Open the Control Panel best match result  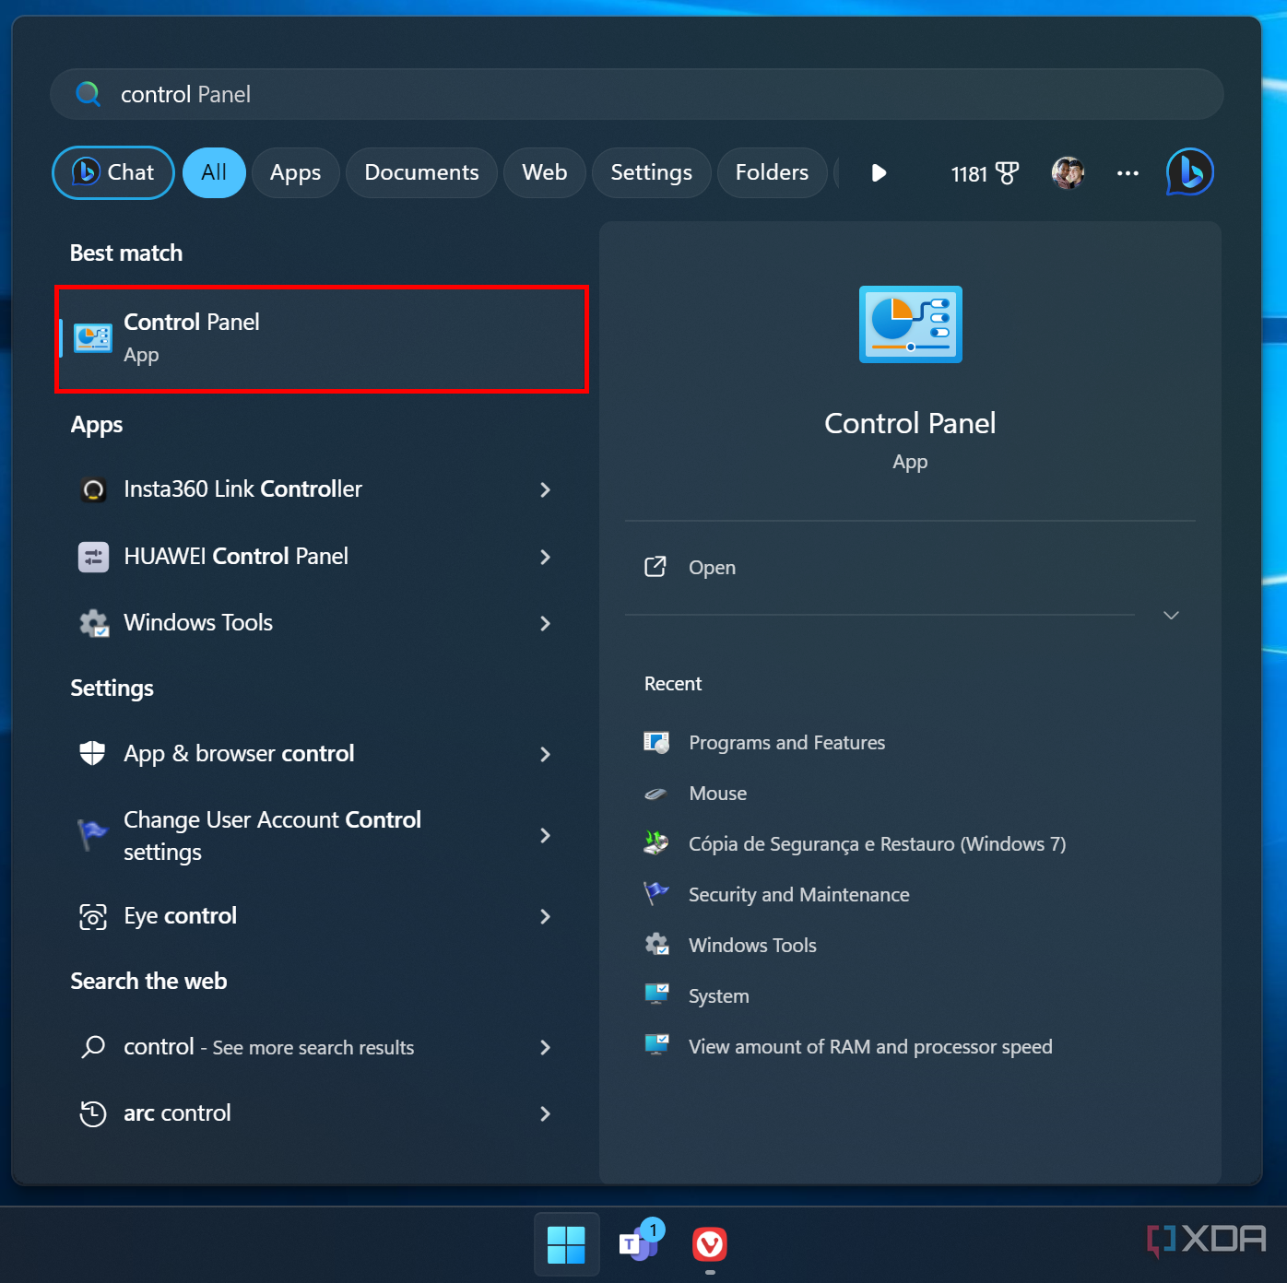[322, 338]
